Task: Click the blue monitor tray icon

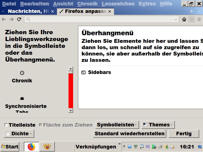Action: [129, 147]
